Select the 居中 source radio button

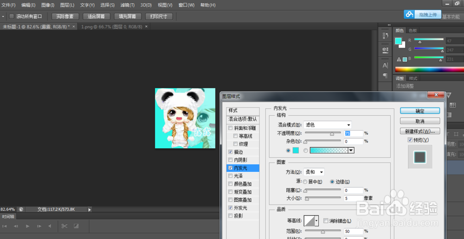click(305, 182)
